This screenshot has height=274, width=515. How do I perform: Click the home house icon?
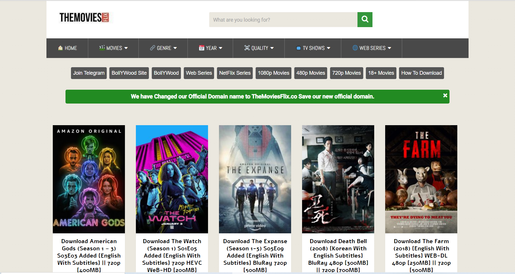tap(60, 48)
